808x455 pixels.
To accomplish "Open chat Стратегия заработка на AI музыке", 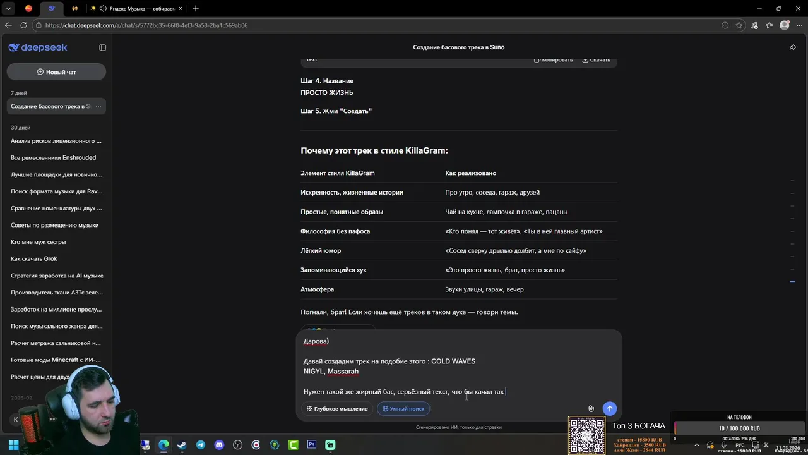I will pos(56,276).
